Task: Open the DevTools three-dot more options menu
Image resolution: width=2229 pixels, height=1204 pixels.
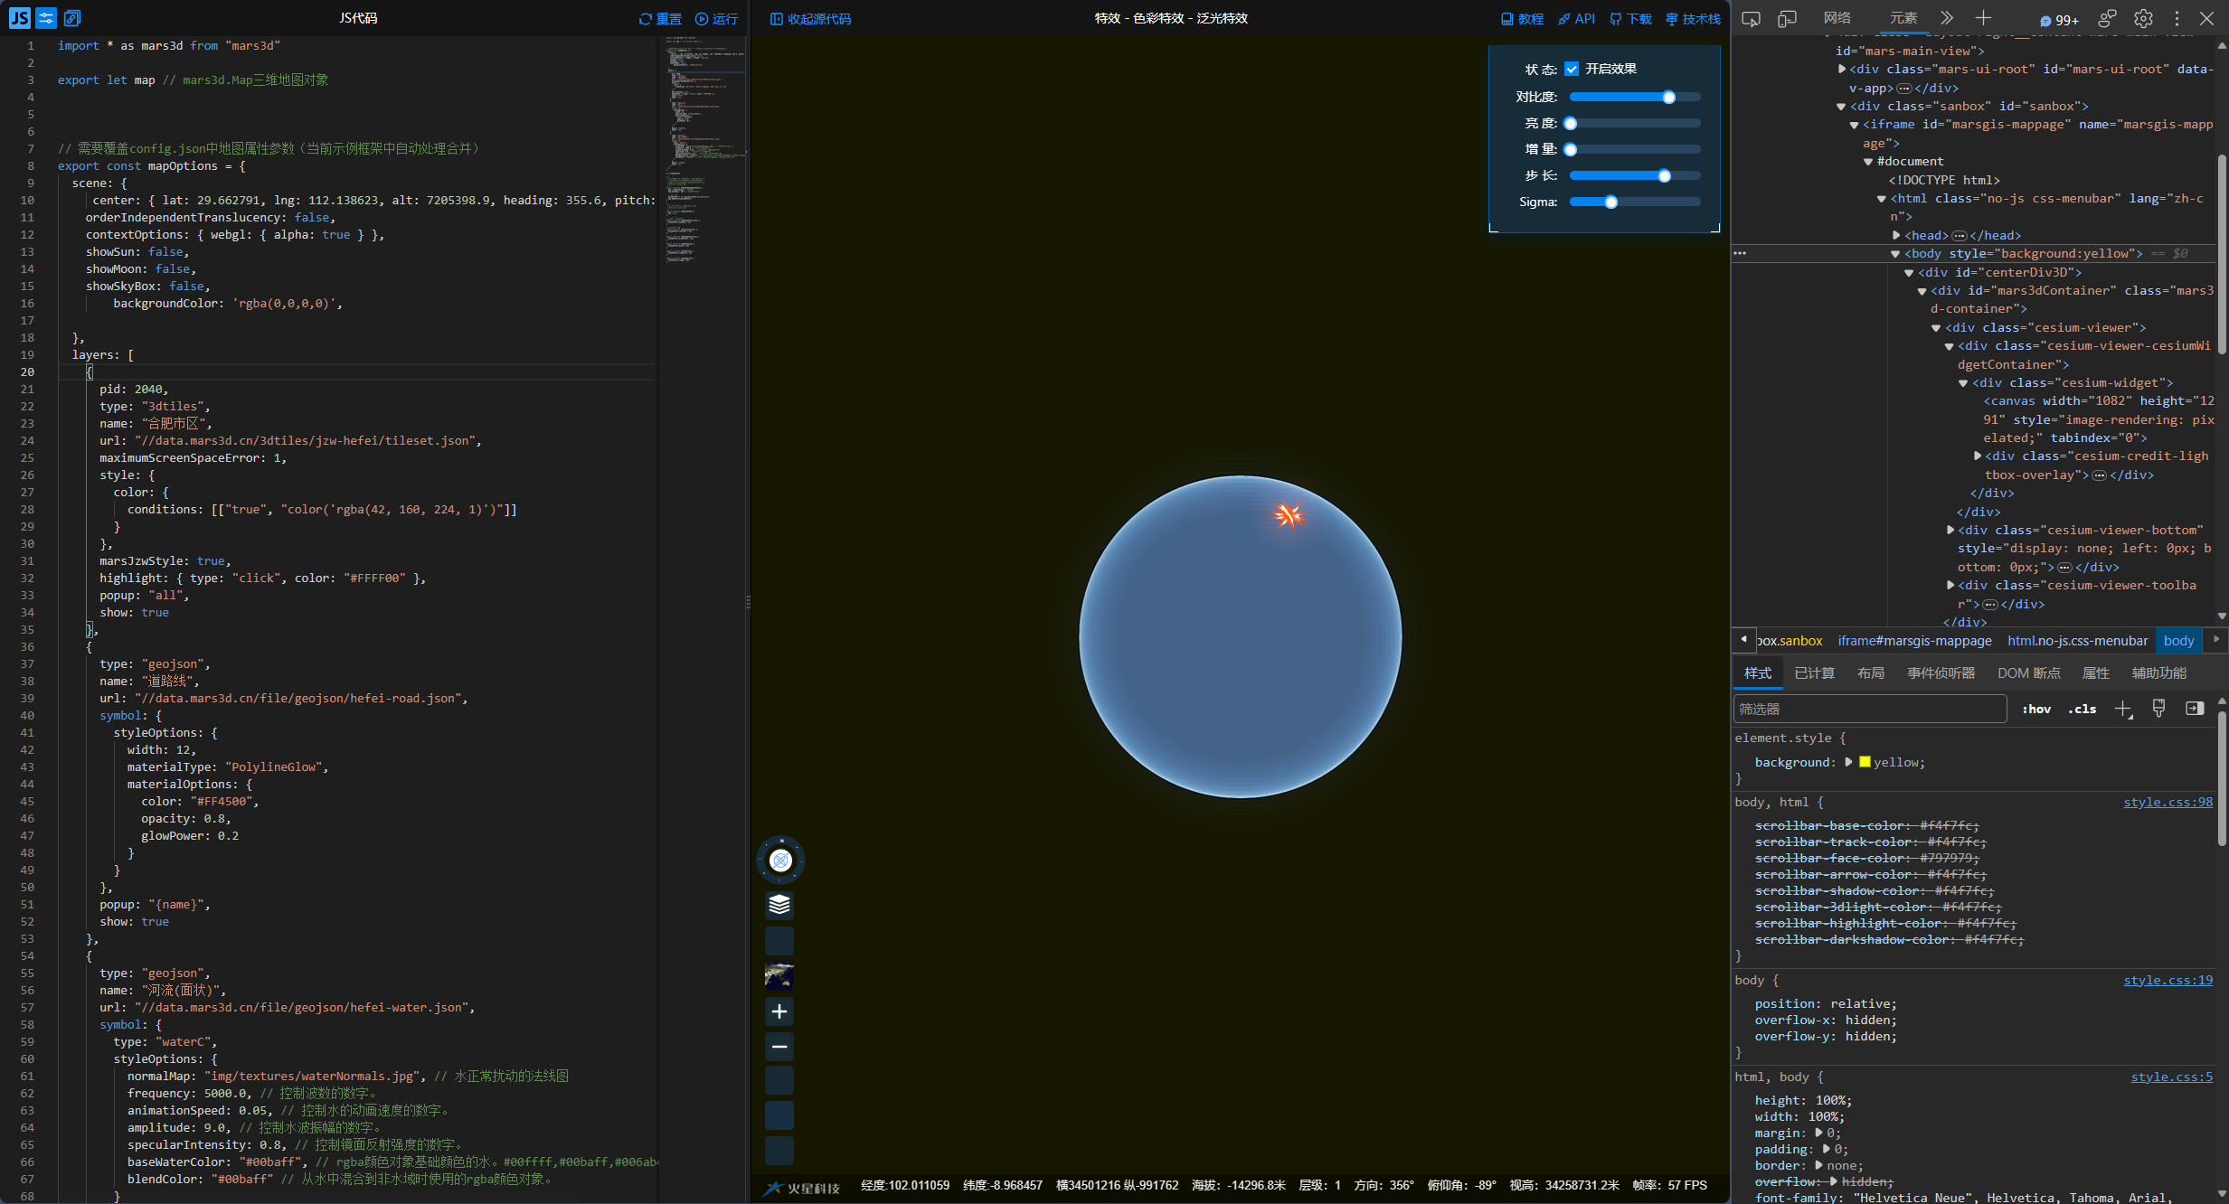Action: click(2177, 18)
